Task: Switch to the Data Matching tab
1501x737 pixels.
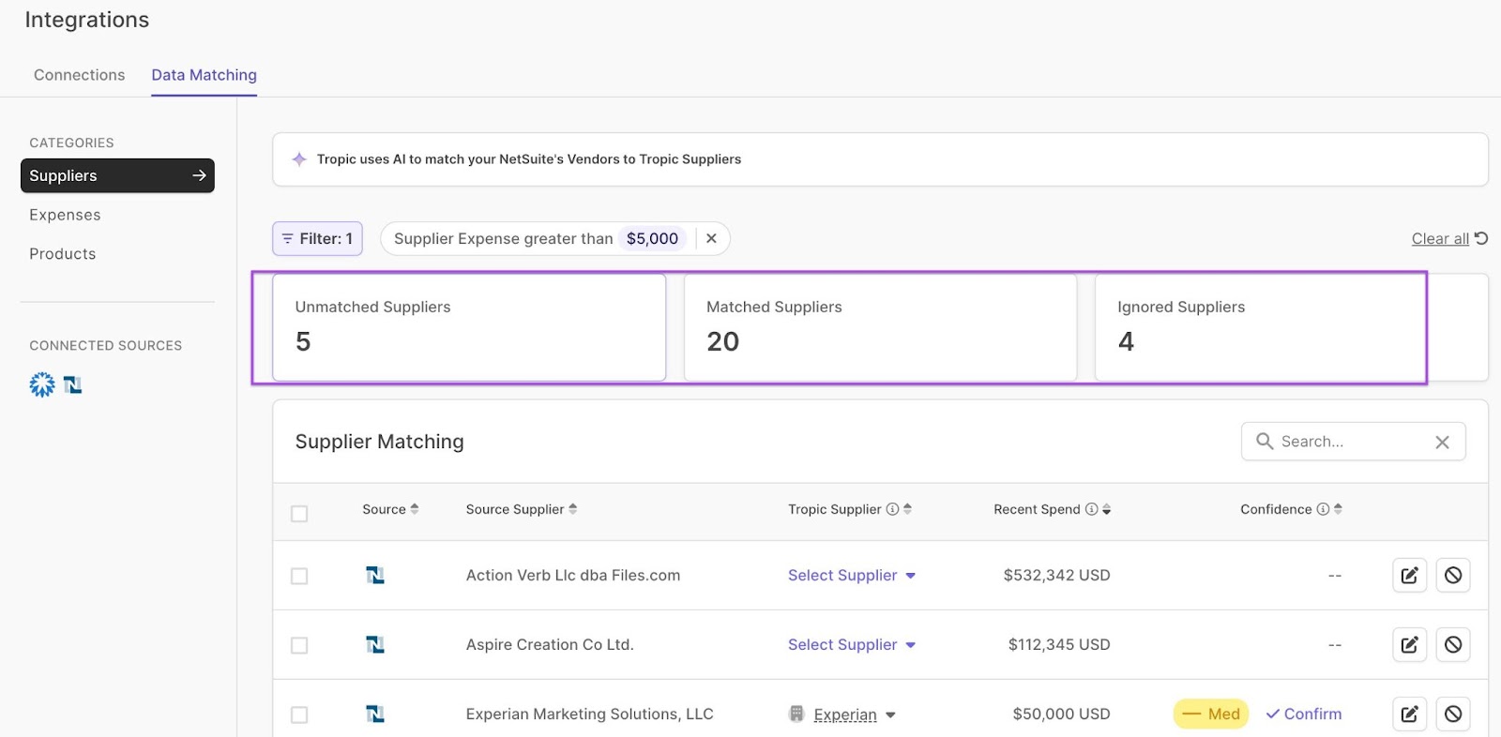Action: click(204, 75)
